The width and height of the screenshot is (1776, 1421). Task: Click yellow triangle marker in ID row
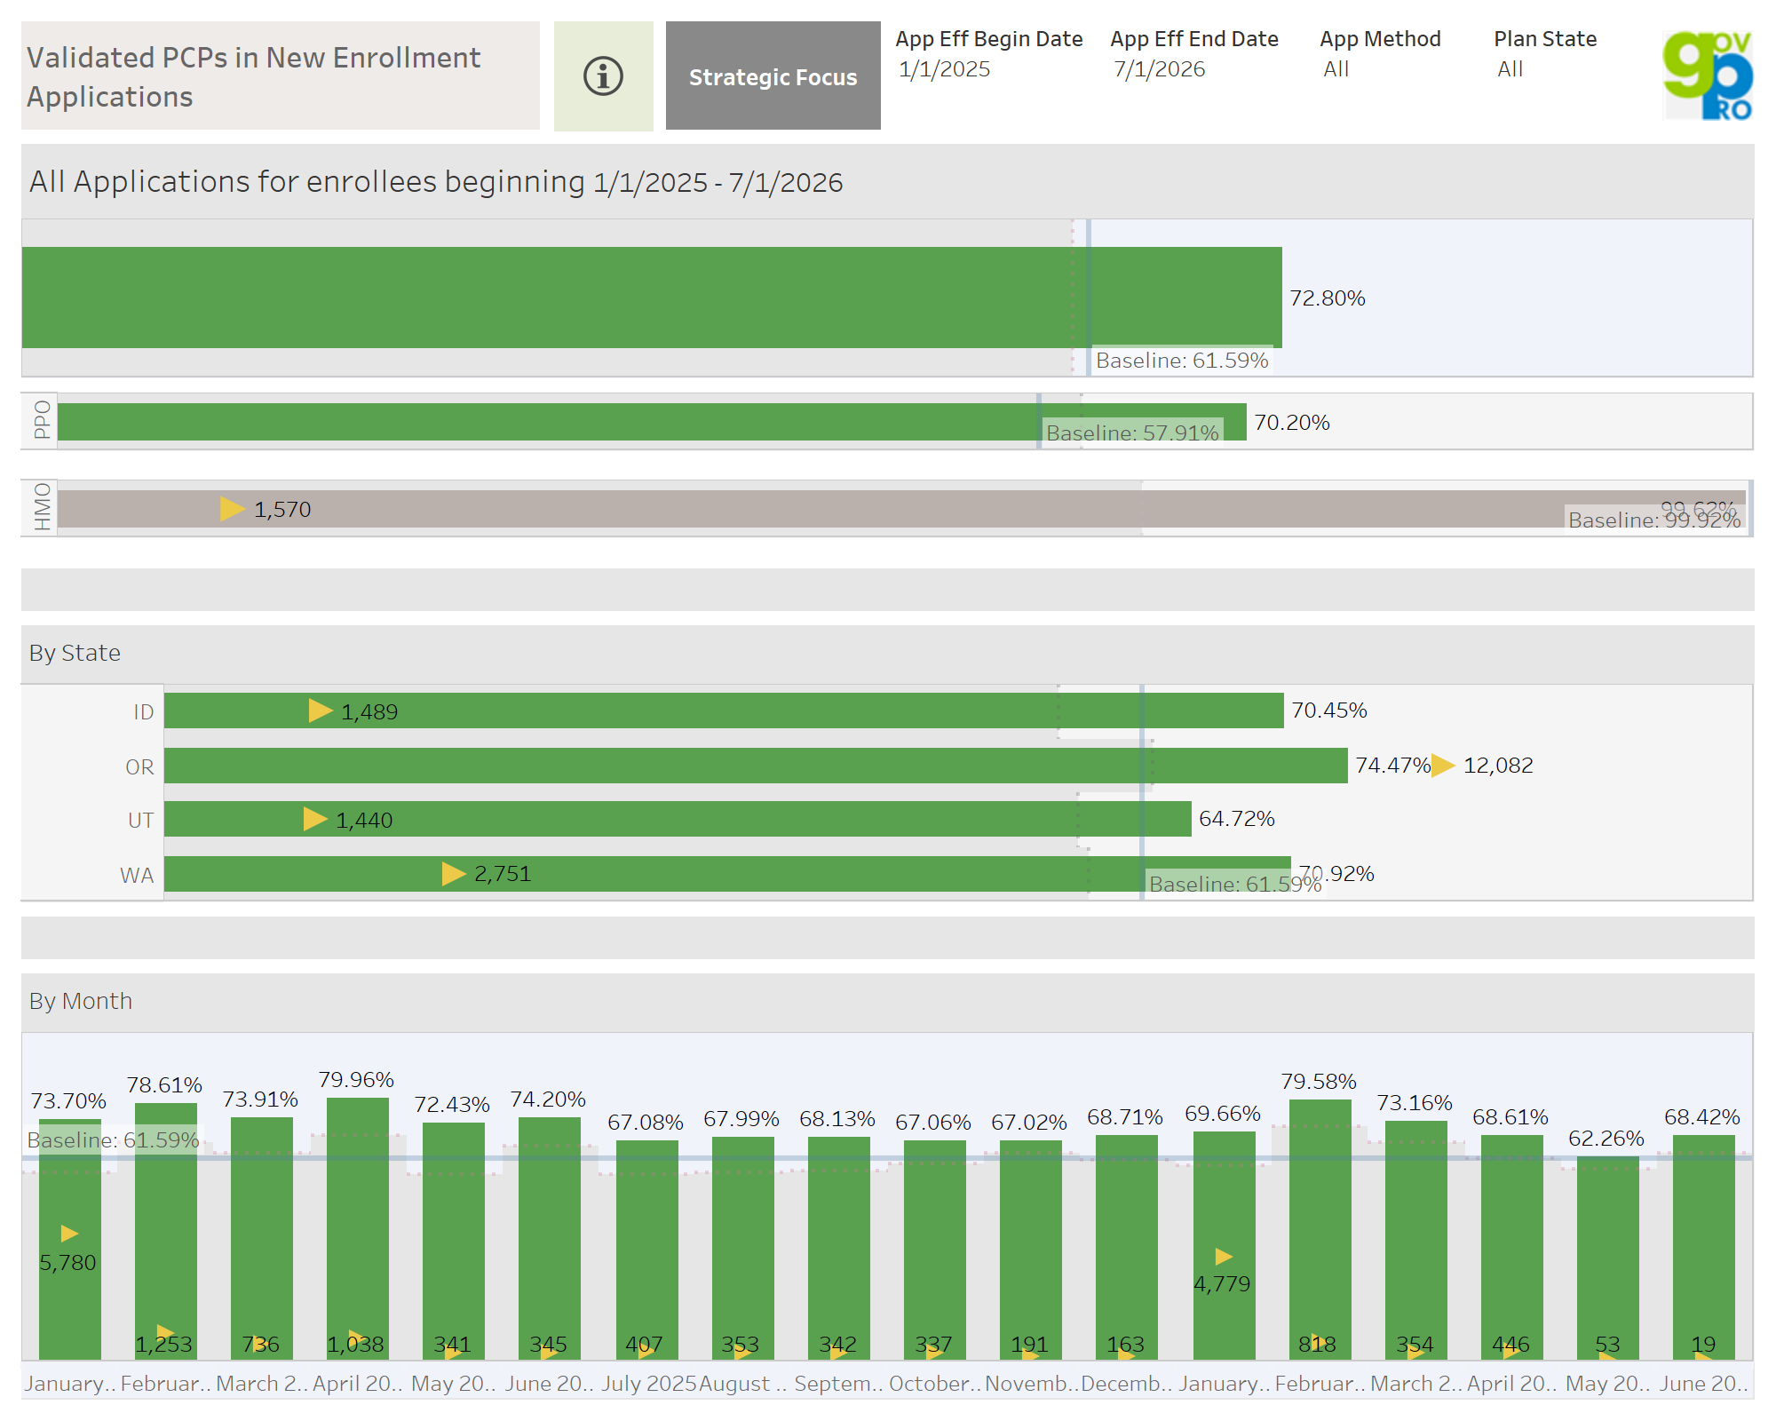point(320,710)
